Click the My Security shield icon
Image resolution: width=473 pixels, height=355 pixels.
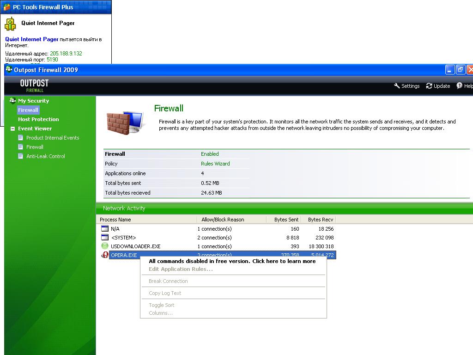tap(12, 100)
